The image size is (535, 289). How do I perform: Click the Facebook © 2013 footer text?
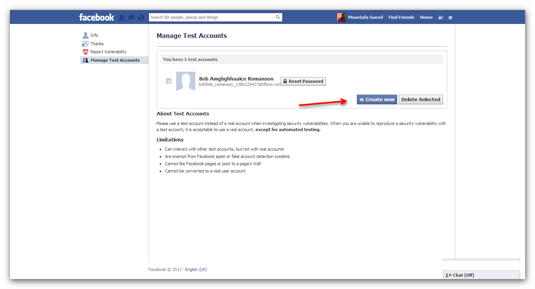pos(165,269)
